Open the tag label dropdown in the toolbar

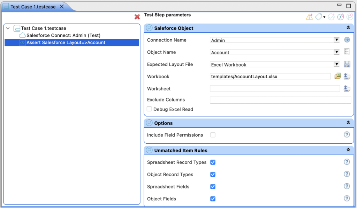pos(324,17)
